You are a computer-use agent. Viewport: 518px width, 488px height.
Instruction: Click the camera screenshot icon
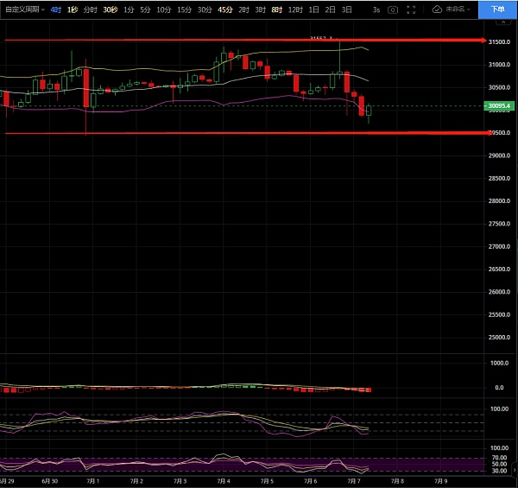click(x=394, y=9)
